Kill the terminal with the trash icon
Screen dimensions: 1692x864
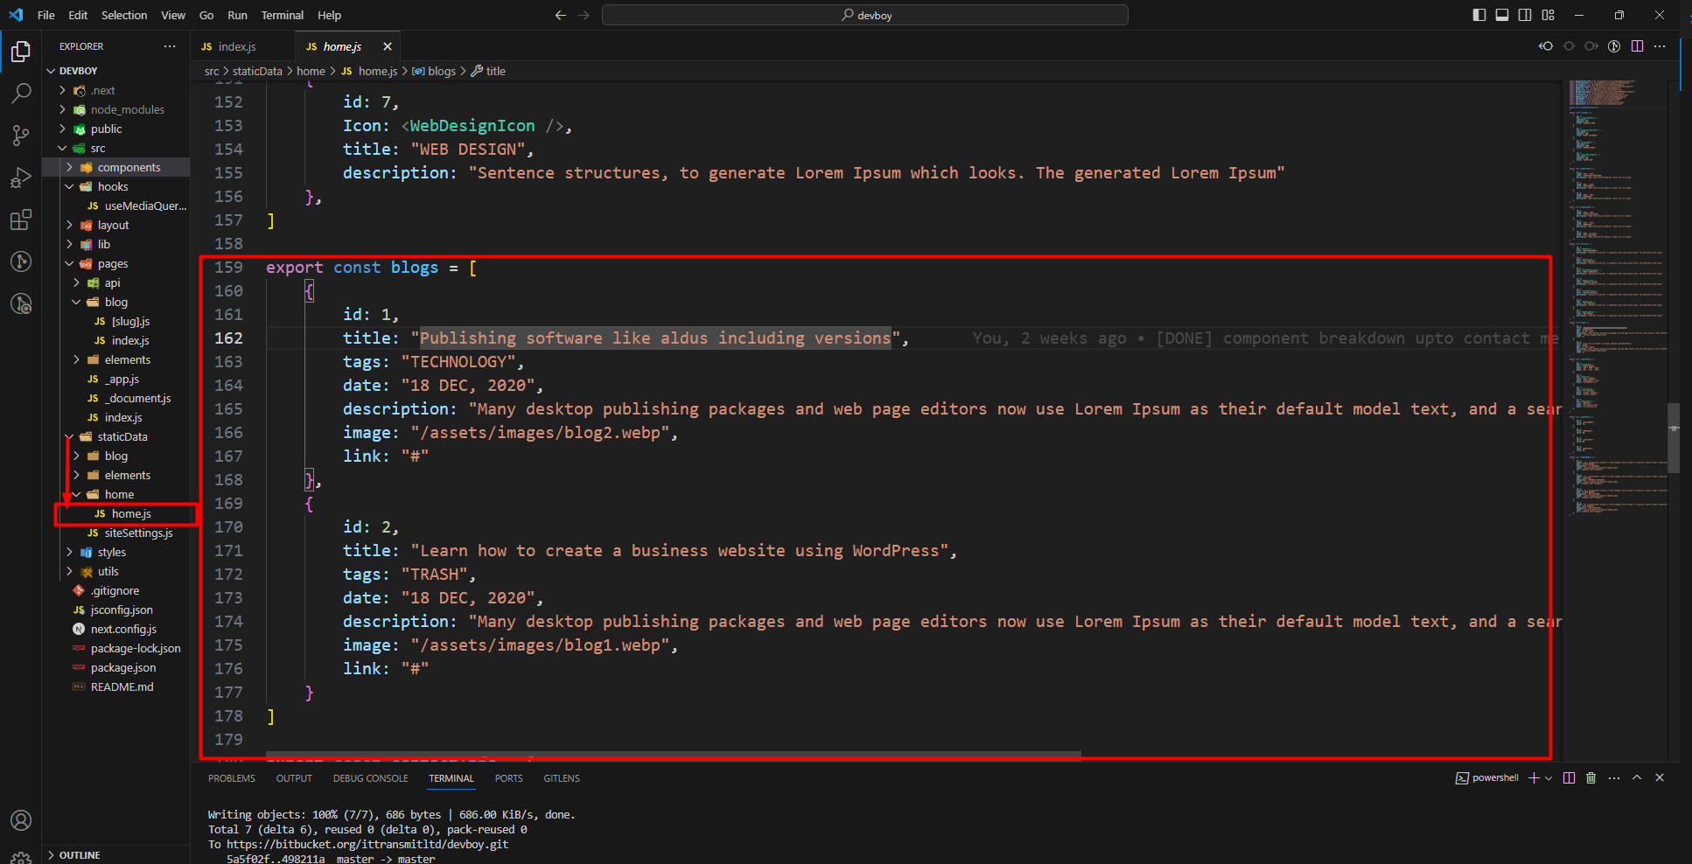(x=1591, y=777)
